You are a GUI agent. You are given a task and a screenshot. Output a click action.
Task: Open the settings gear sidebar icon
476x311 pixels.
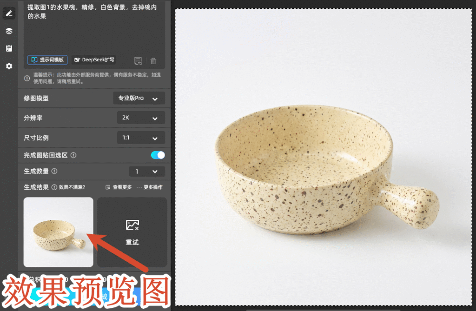[x=9, y=66]
